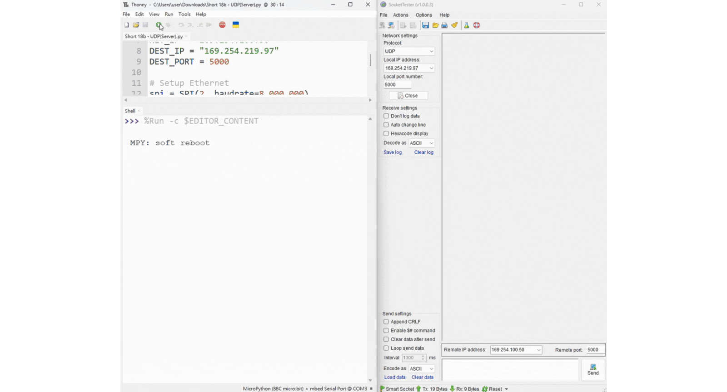Click the send data text box
The width and height of the screenshot is (727, 392).
510,370
